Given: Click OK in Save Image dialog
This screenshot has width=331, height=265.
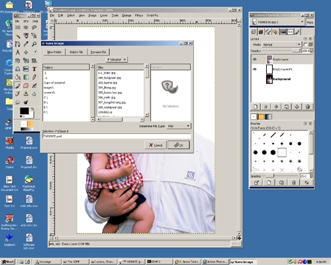Looking at the screenshot, I should point(179,145).
